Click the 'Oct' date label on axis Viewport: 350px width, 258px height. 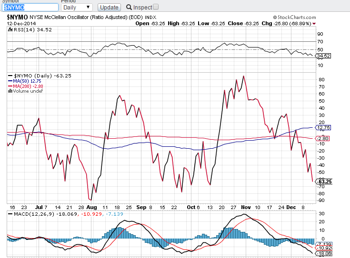click(x=191, y=207)
